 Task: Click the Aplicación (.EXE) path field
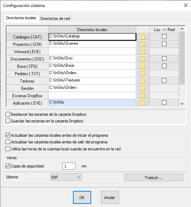point(92,103)
